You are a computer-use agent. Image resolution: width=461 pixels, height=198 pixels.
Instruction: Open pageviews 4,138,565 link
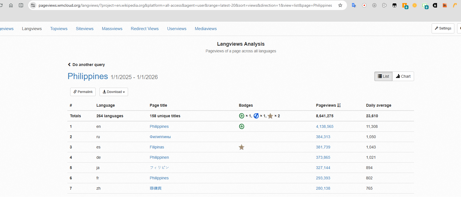click(x=325, y=126)
